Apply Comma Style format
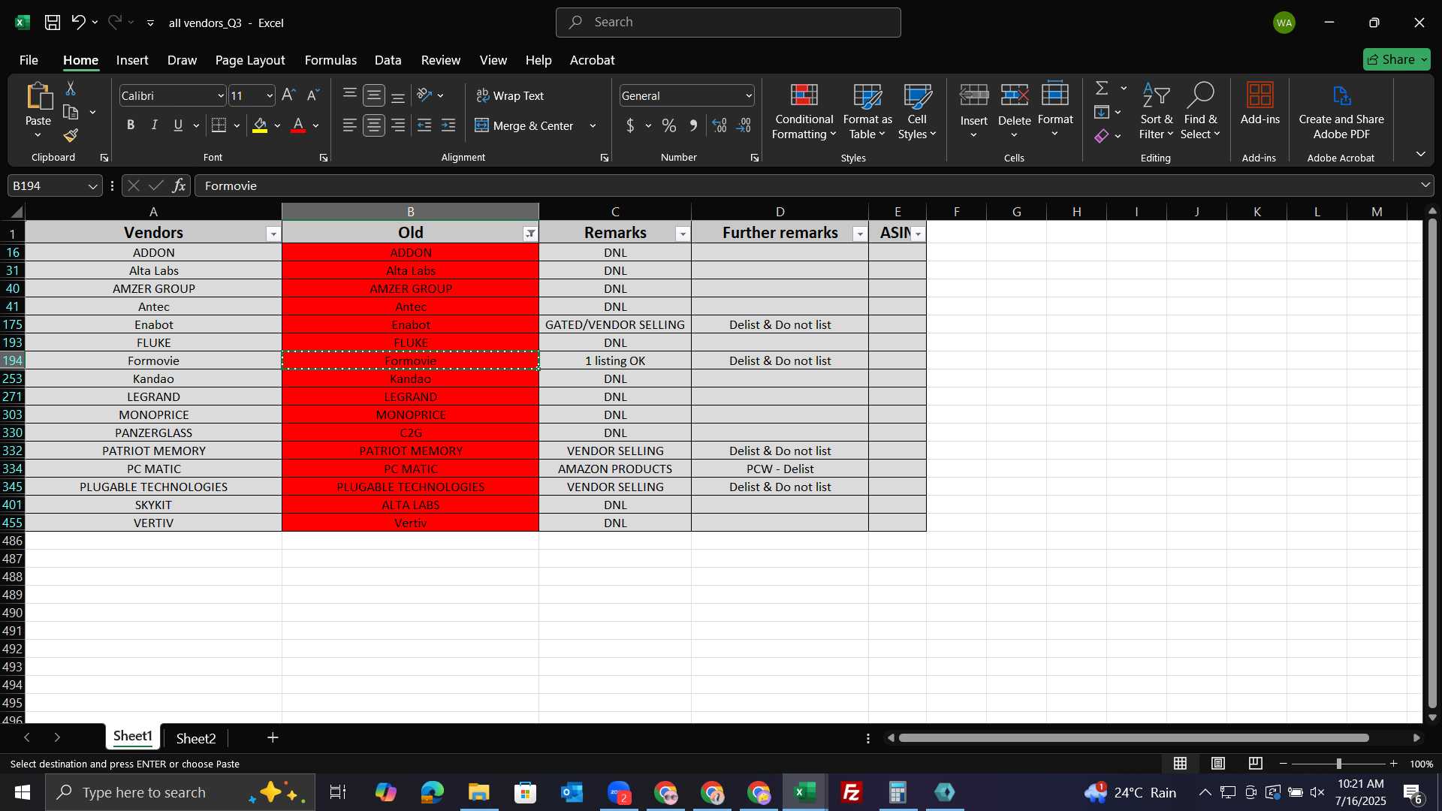This screenshot has width=1442, height=811. [693, 125]
